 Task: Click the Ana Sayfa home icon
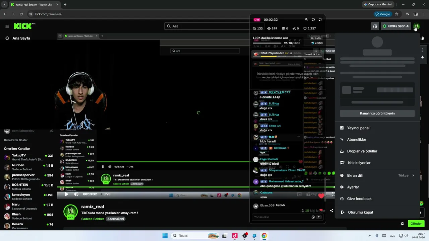pos(7,38)
